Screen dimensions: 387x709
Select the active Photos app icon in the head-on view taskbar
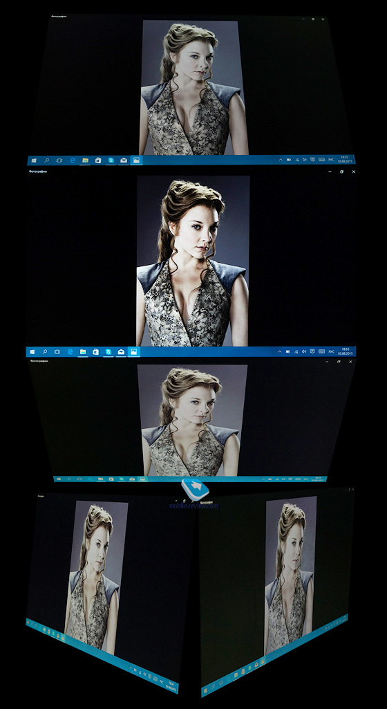[x=133, y=351]
